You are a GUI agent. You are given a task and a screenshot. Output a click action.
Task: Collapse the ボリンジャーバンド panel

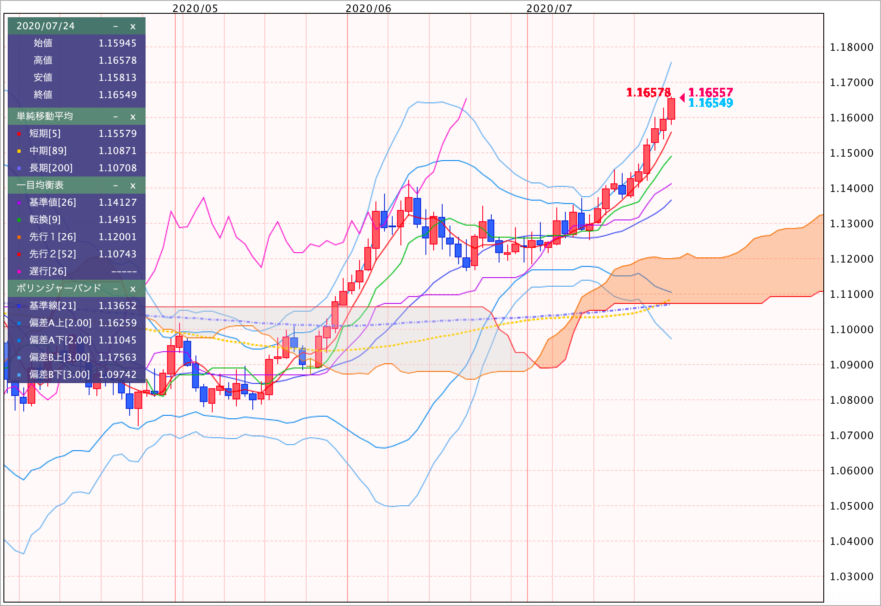tap(115, 288)
